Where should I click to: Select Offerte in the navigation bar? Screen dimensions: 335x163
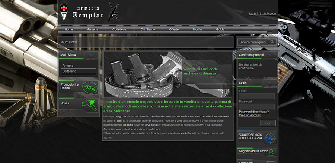tap(174, 29)
